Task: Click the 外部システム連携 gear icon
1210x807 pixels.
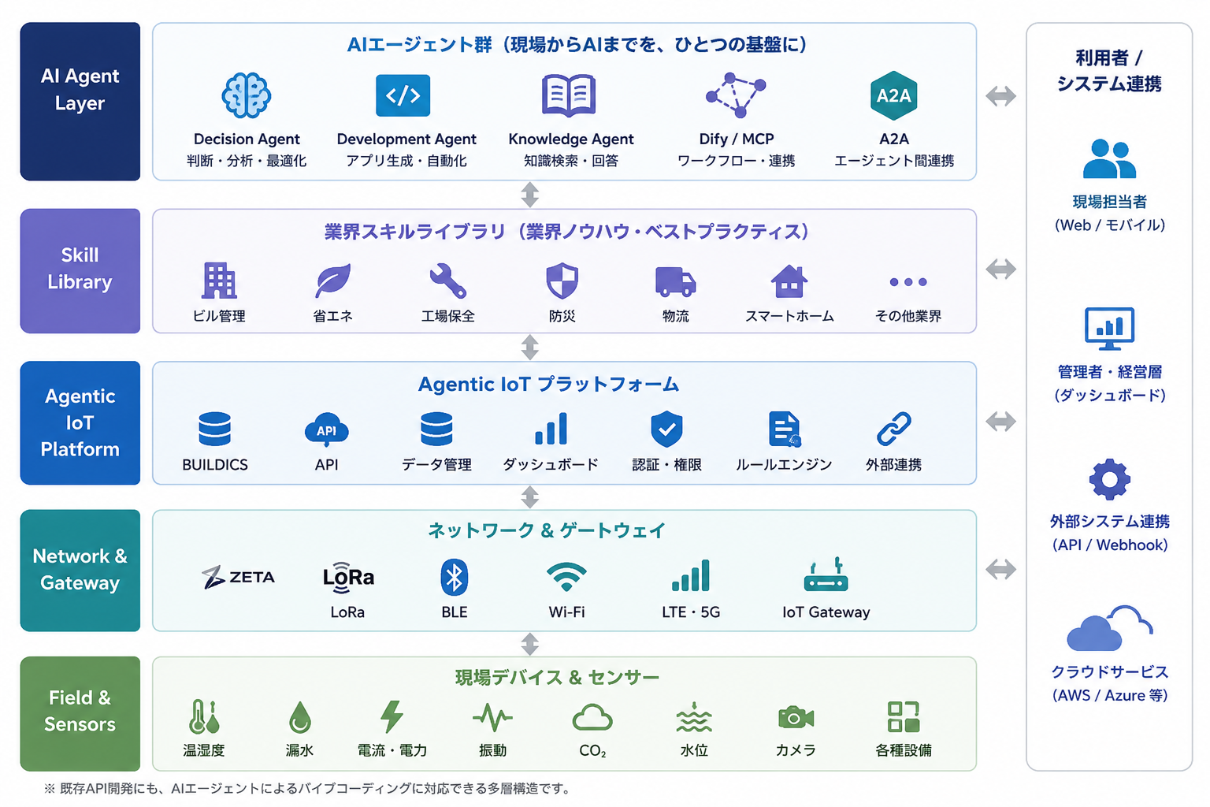Action: click(x=1109, y=478)
